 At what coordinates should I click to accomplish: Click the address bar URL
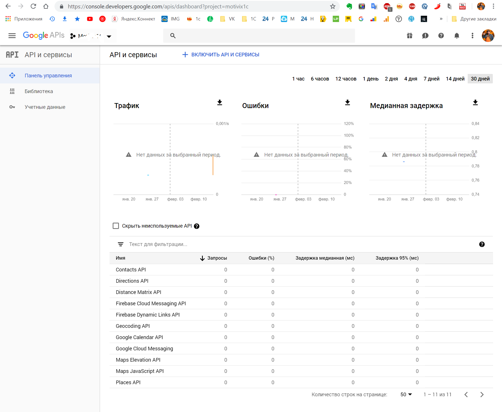pos(158,6)
